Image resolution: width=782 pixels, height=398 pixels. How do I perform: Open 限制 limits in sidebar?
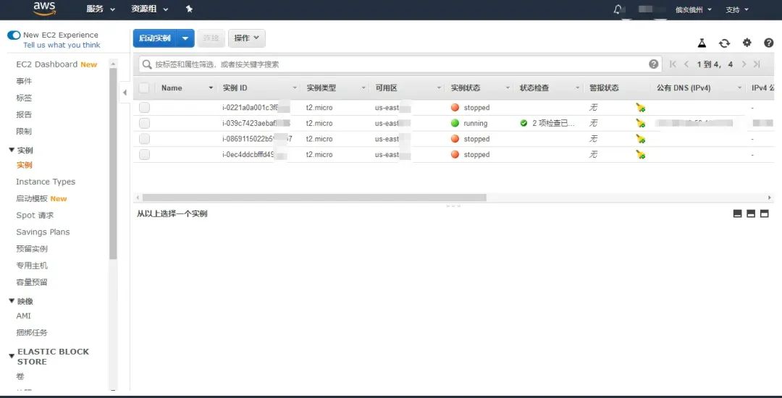pos(24,132)
